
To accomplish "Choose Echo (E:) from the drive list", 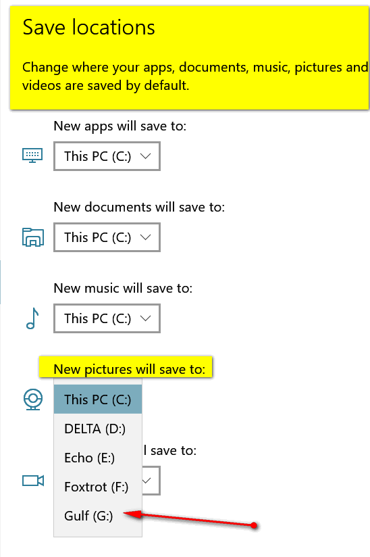I will [98, 458].
